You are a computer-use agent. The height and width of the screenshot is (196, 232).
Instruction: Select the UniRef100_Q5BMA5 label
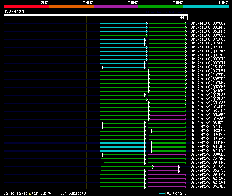click(208, 31)
